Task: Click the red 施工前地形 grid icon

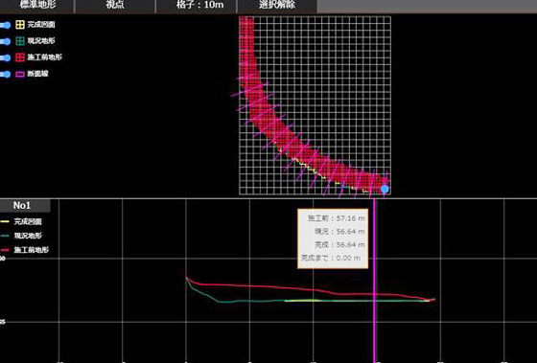Action: click(20, 57)
